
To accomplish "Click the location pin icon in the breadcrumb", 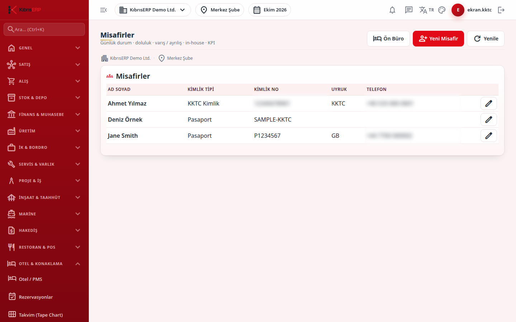I will (x=162, y=58).
